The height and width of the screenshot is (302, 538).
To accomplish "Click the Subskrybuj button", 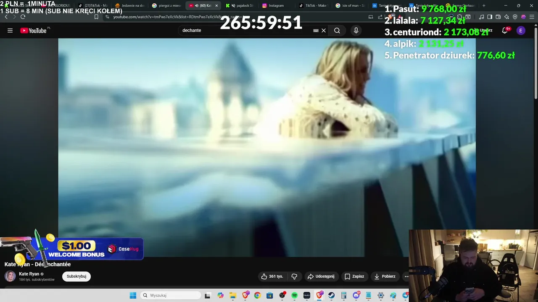I will tap(76, 276).
